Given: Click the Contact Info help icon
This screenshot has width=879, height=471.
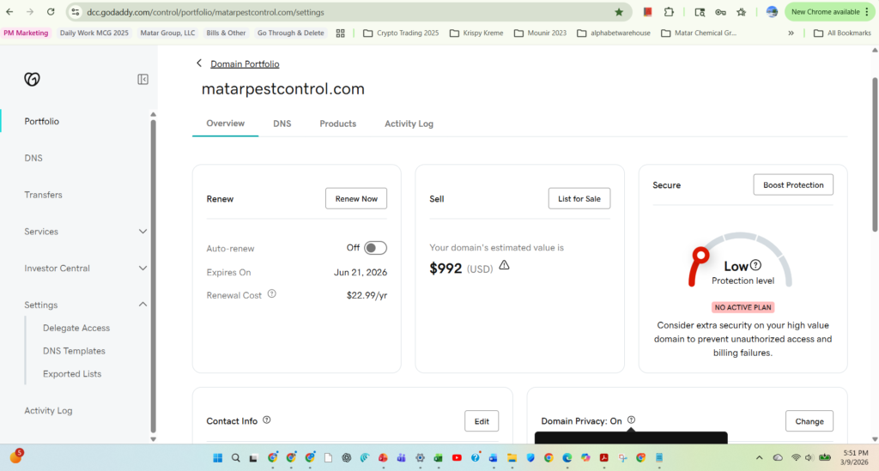Looking at the screenshot, I should [267, 420].
